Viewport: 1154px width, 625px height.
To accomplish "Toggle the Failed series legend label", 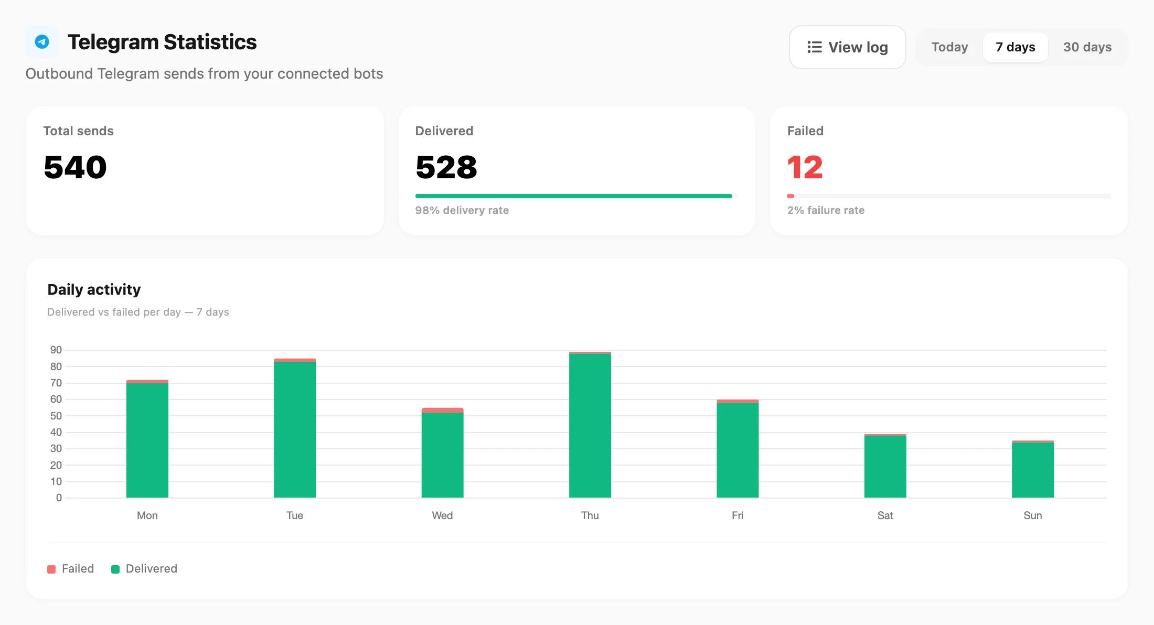I will 78,569.
